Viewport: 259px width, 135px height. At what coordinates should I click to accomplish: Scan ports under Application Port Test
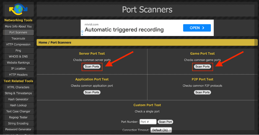(x=92, y=92)
